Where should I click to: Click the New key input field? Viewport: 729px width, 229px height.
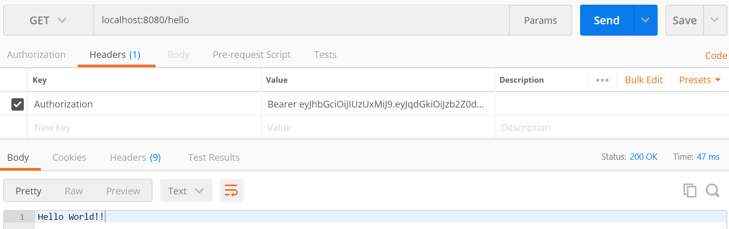[145, 128]
